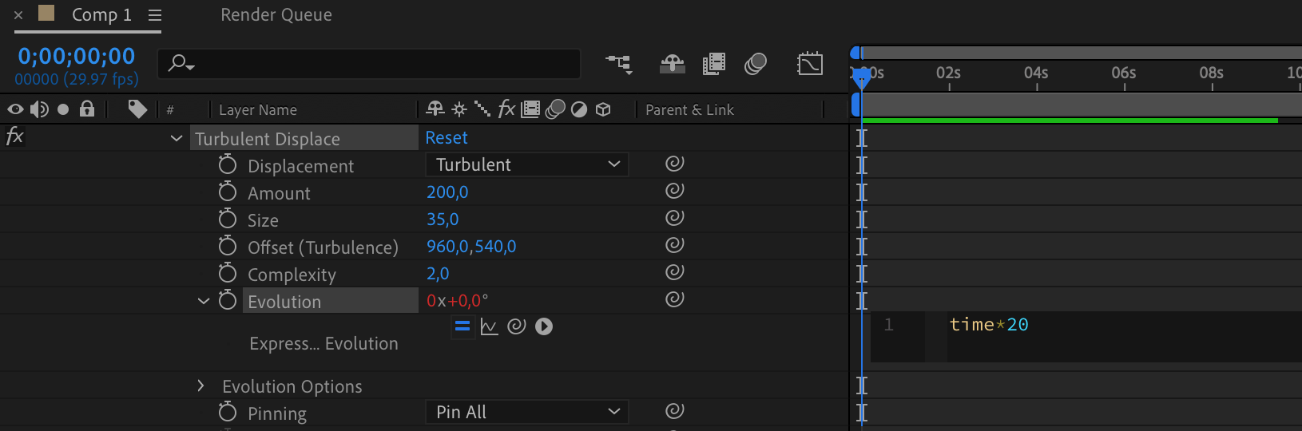The image size is (1302, 431).
Task: Open the expression language menu arrow
Action: click(544, 326)
